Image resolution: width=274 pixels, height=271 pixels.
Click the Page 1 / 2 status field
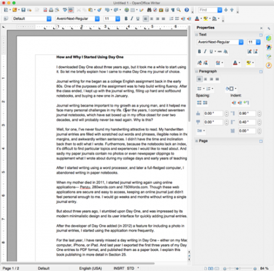point(11,269)
